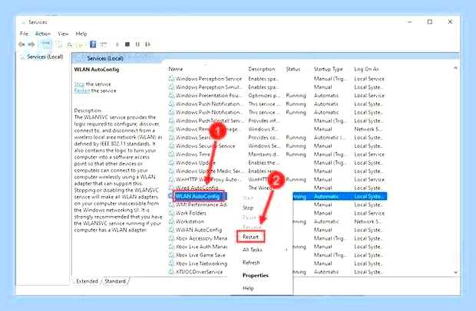This screenshot has height=311, width=476.
Task: Sort by the Name column header
Action: click(176, 69)
